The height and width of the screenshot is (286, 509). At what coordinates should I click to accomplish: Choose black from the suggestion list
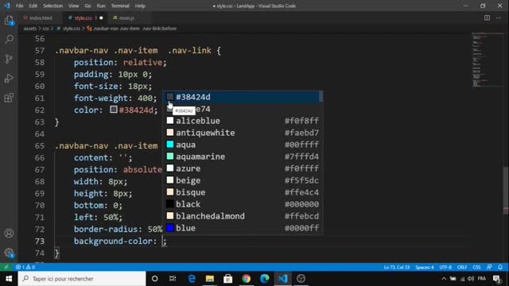click(x=242, y=204)
